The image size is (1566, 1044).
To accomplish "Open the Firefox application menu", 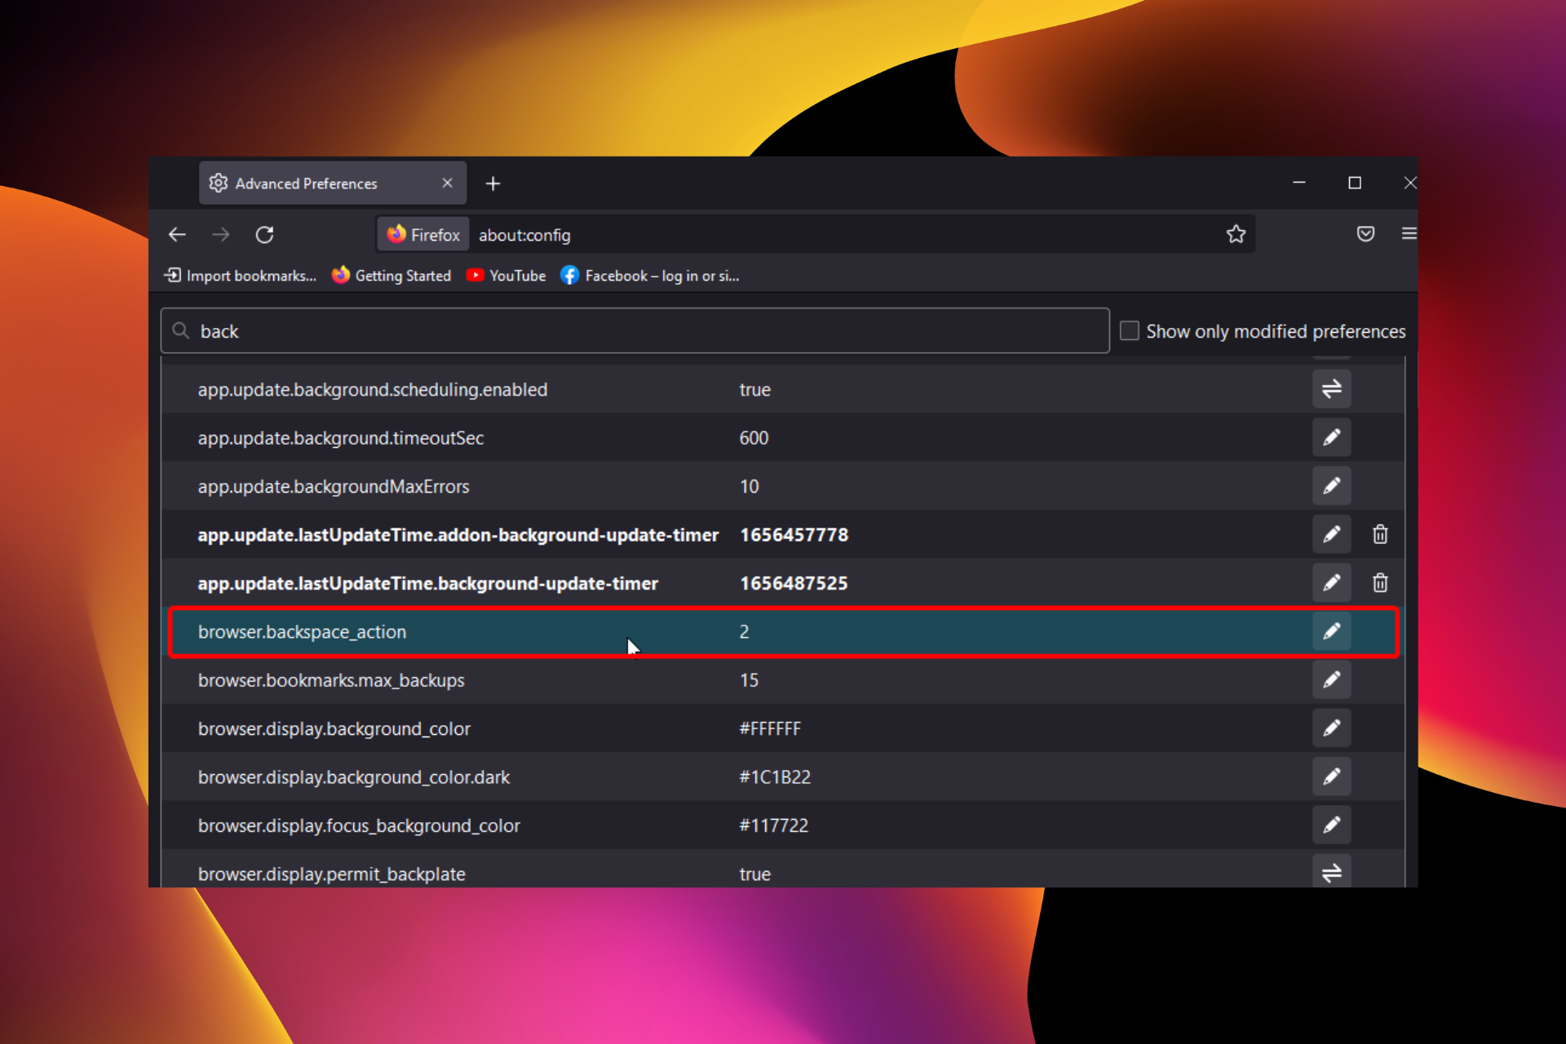I will (1409, 234).
